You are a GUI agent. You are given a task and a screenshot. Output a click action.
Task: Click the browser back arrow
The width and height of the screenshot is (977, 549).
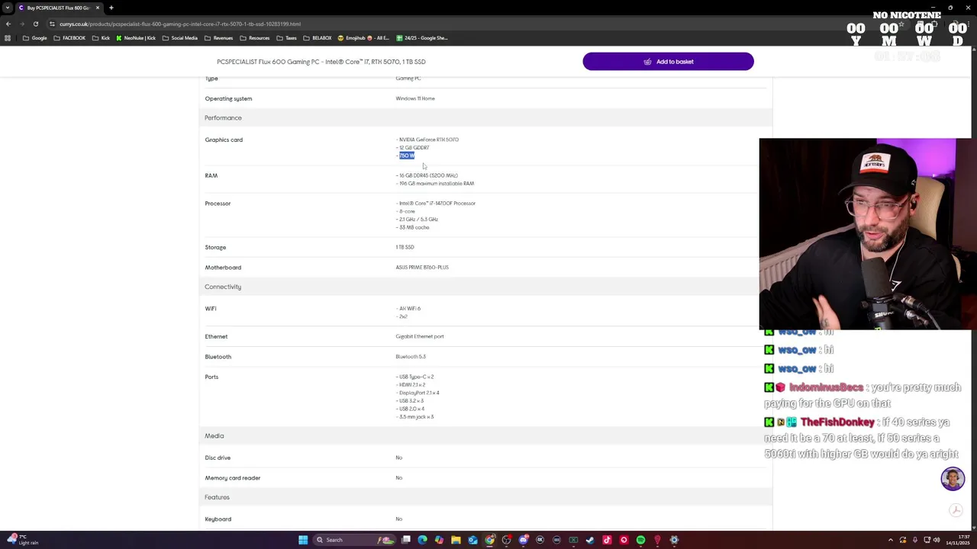[x=8, y=24]
